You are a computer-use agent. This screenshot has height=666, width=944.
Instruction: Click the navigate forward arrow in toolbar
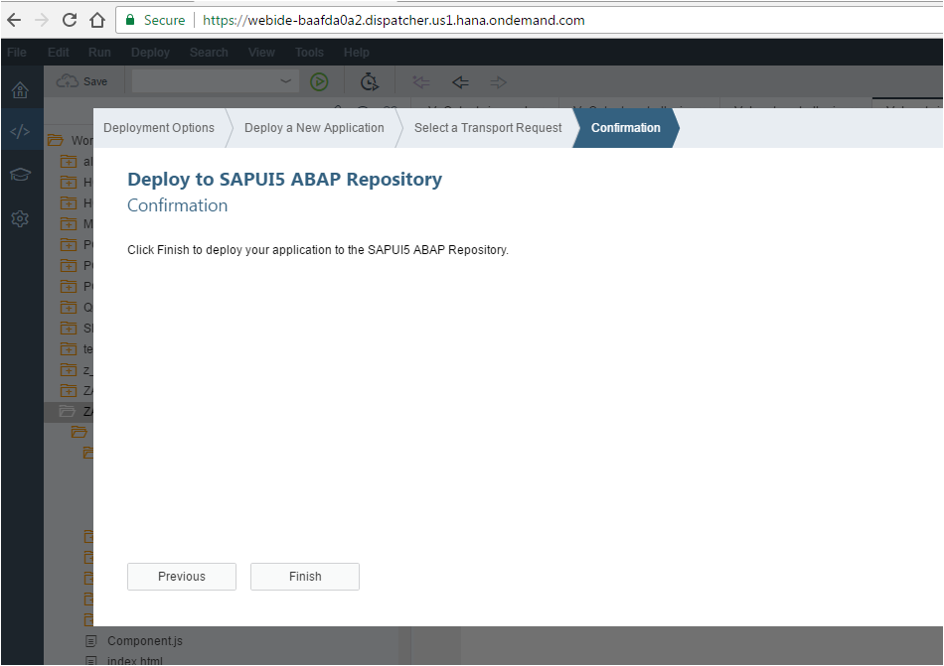point(498,81)
